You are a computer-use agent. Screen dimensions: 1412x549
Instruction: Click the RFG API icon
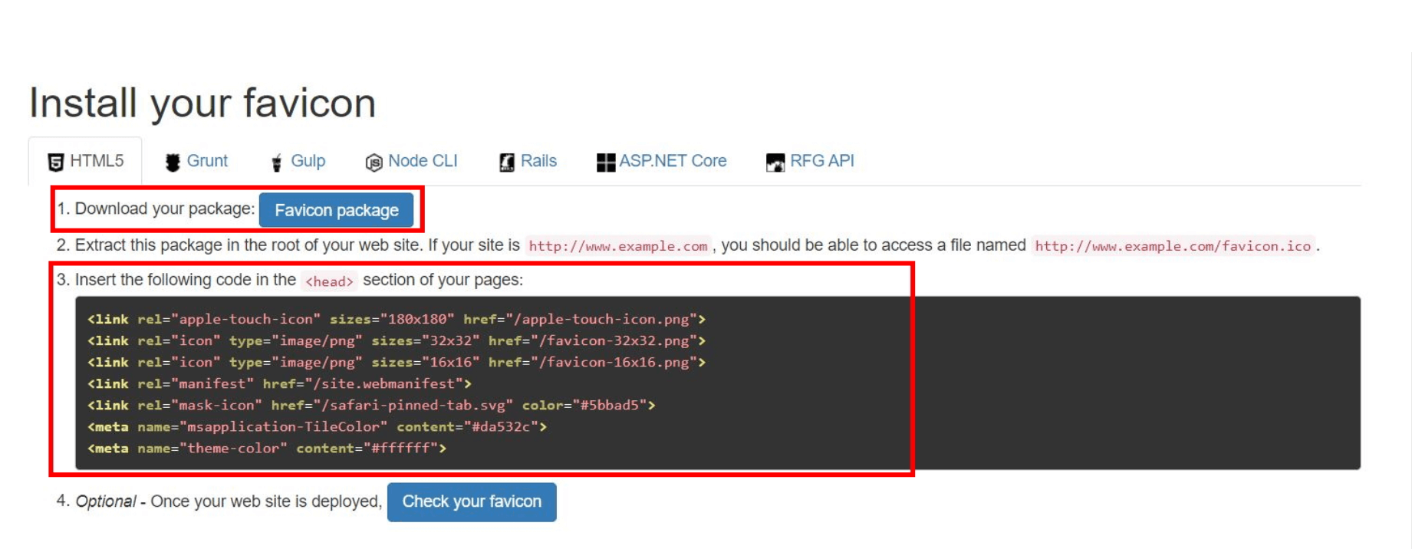775,162
